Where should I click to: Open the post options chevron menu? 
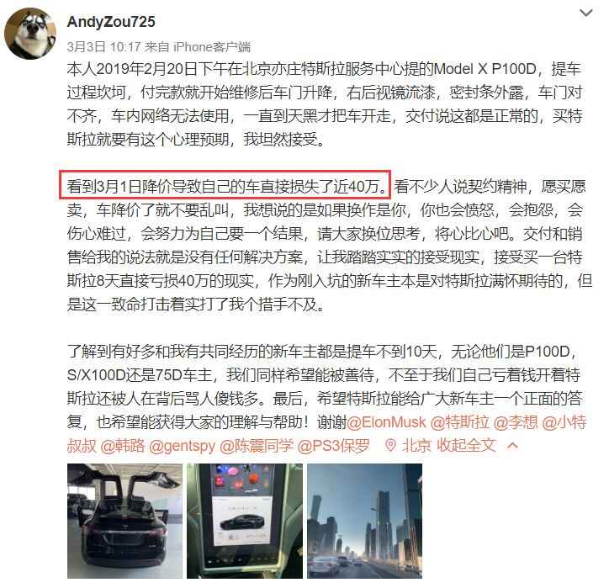(585, 13)
